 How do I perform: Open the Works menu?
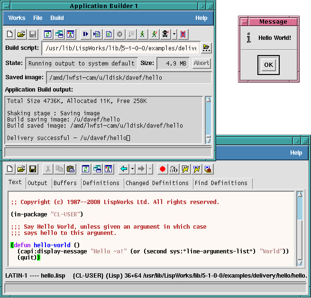(17, 18)
